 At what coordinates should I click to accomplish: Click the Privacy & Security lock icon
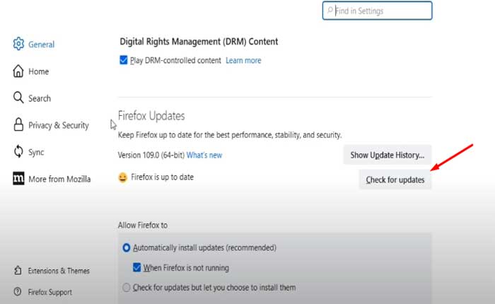pyautogui.click(x=18, y=125)
